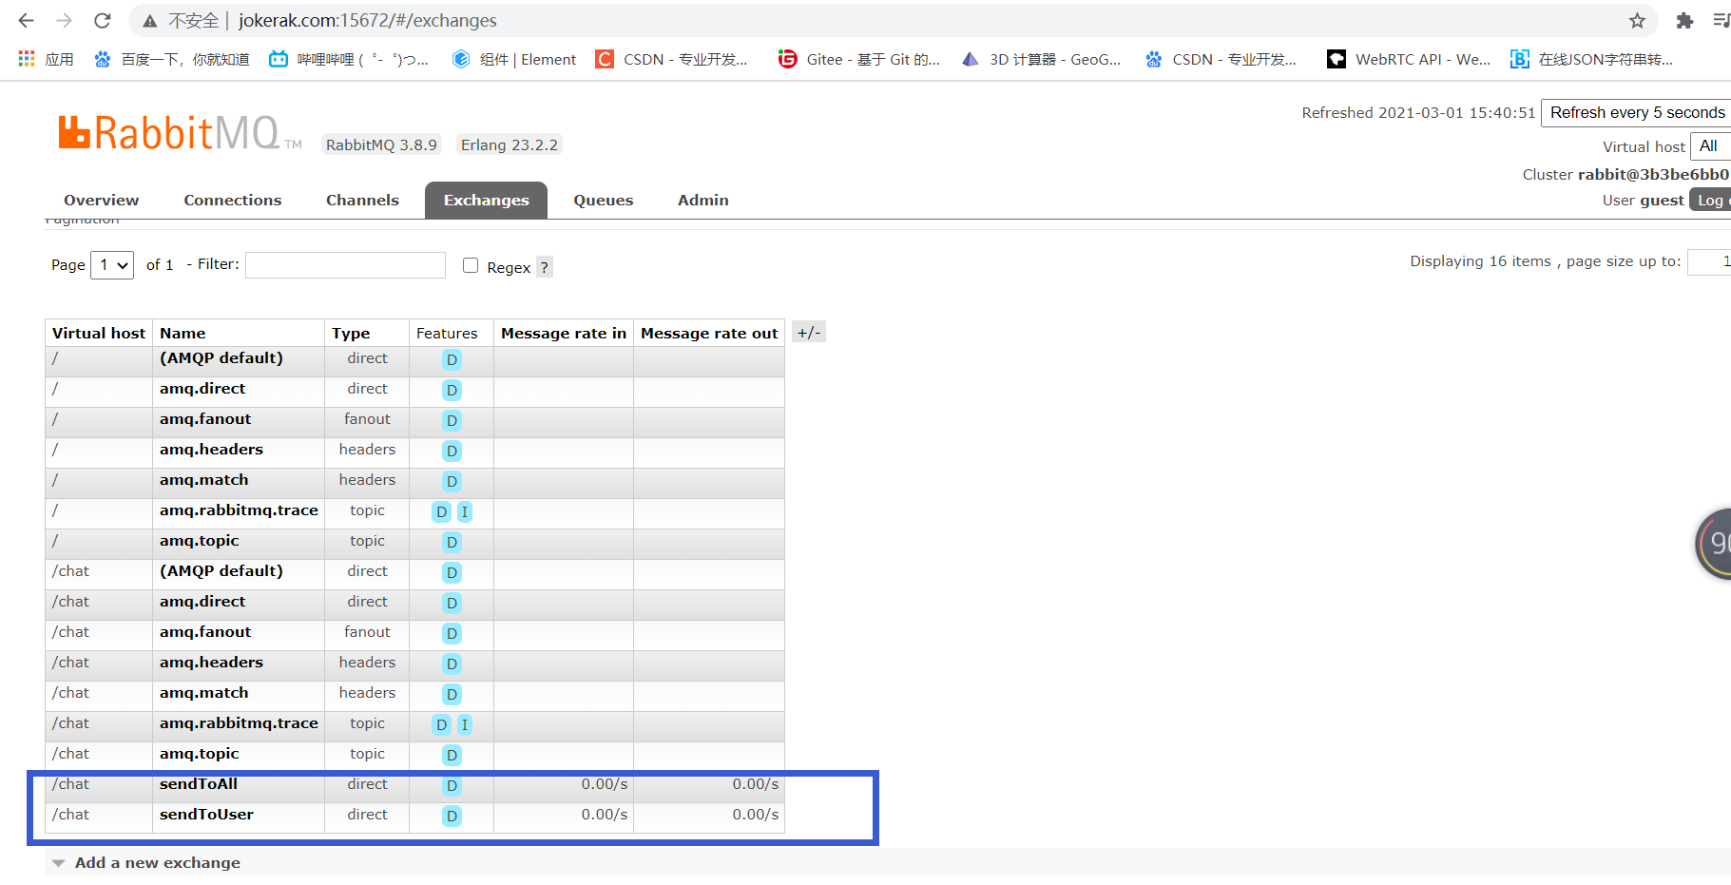
Task: Open the Element components bookmark
Action: pyautogui.click(x=514, y=59)
